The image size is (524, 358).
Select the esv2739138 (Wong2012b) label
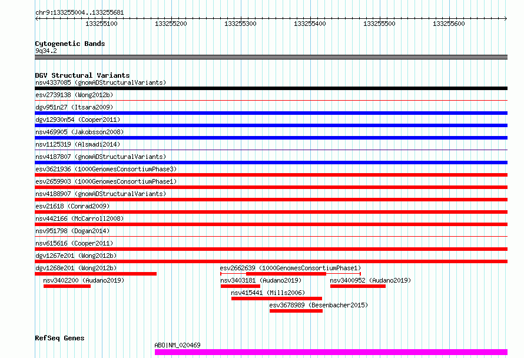tap(74, 95)
